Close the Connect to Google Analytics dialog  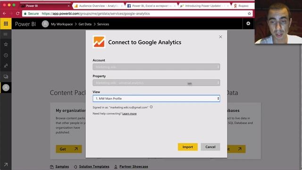point(220,37)
